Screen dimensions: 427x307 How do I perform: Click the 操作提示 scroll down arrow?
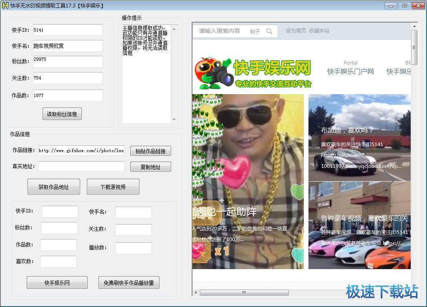(x=174, y=120)
